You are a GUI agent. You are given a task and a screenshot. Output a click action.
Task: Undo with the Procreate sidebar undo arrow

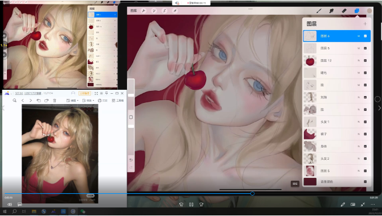click(x=131, y=160)
